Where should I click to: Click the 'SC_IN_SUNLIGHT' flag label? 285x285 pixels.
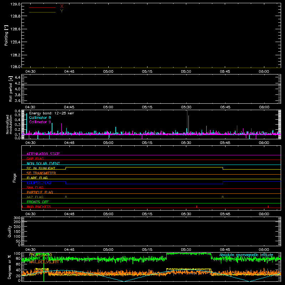tap(41, 168)
